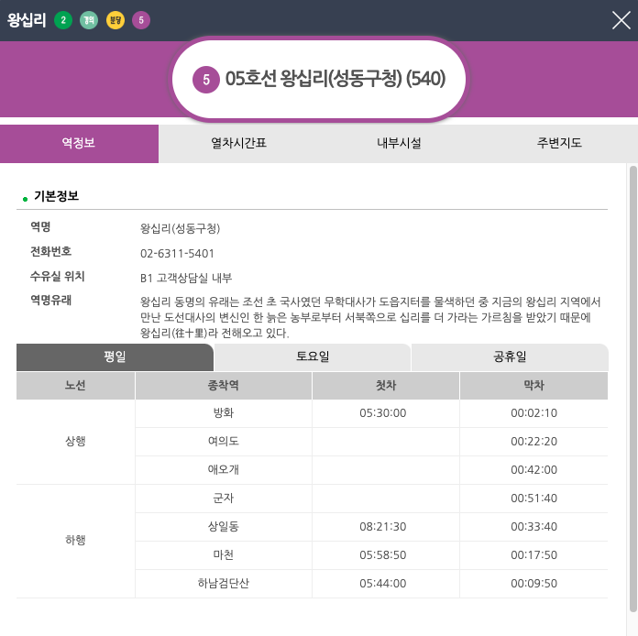The width and height of the screenshot is (638, 636).
Task: Click the line 5 badge in station title
Action: (206, 80)
